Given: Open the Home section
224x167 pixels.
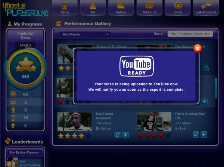Looking at the screenshot, I should [x=65, y=8].
